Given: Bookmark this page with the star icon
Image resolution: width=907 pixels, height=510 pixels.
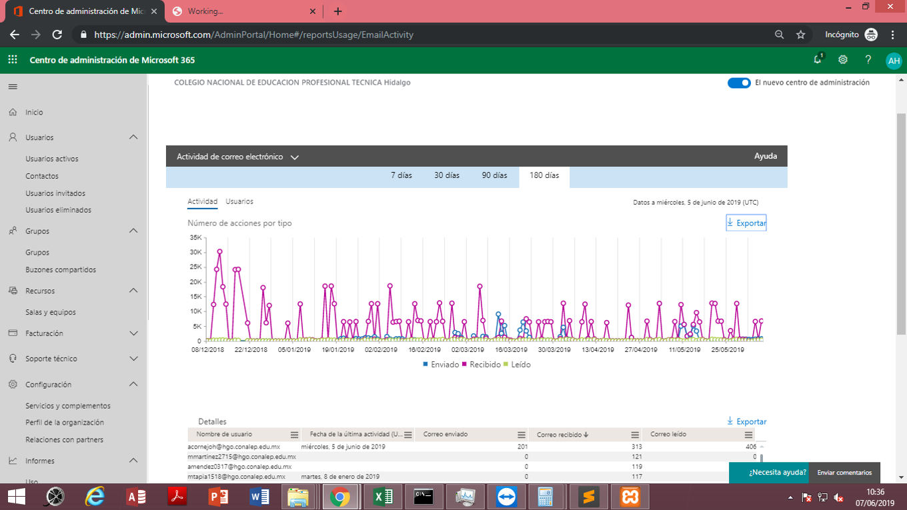Looking at the screenshot, I should click(801, 35).
